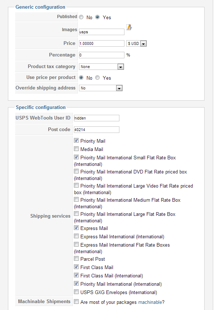215x310 pixels.
Task: Uncheck the Express Mail checkbox
Action: click(x=76, y=228)
